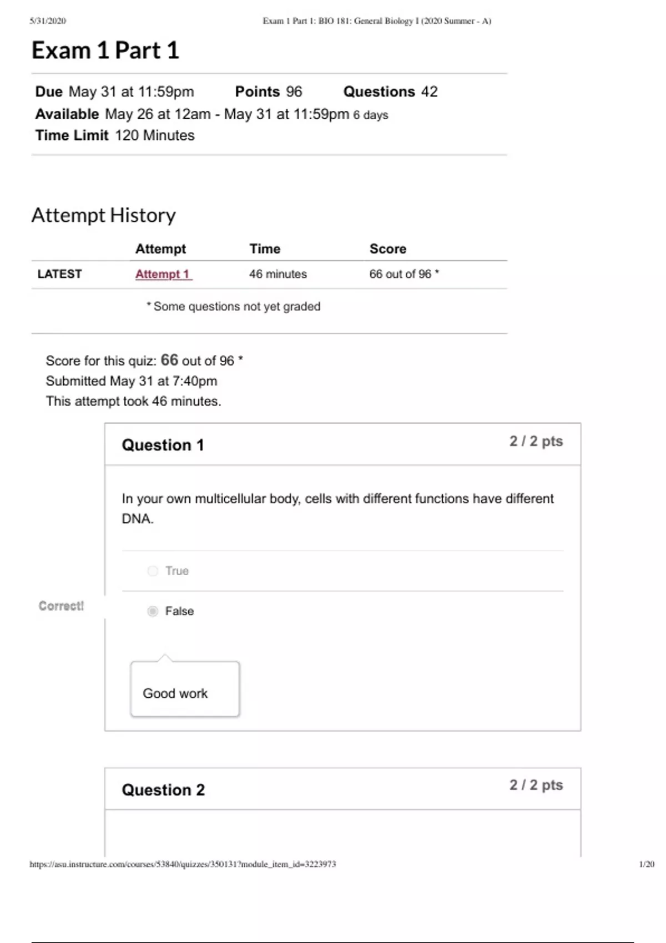Viewport: 666px width, 943px height.
Task: Open the Attempt 1 link
Action: tap(163, 274)
